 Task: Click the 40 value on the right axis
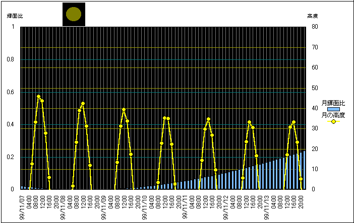(x=314, y=108)
